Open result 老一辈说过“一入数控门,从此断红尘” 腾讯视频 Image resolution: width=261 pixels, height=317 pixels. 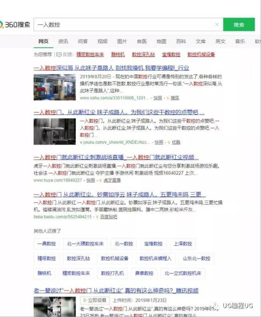pyautogui.click(x=116, y=291)
